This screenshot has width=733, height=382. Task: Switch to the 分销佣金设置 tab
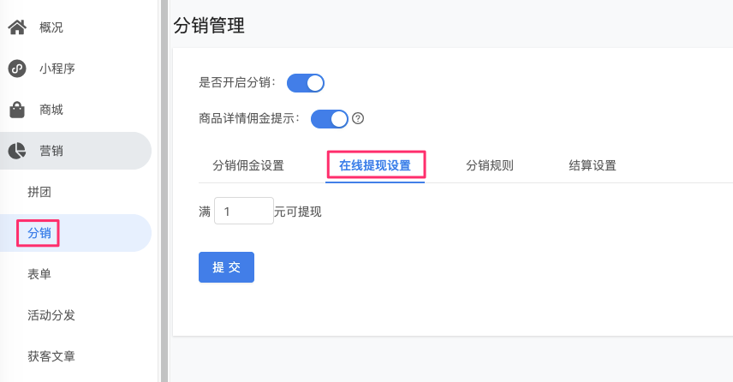tap(248, 165)
